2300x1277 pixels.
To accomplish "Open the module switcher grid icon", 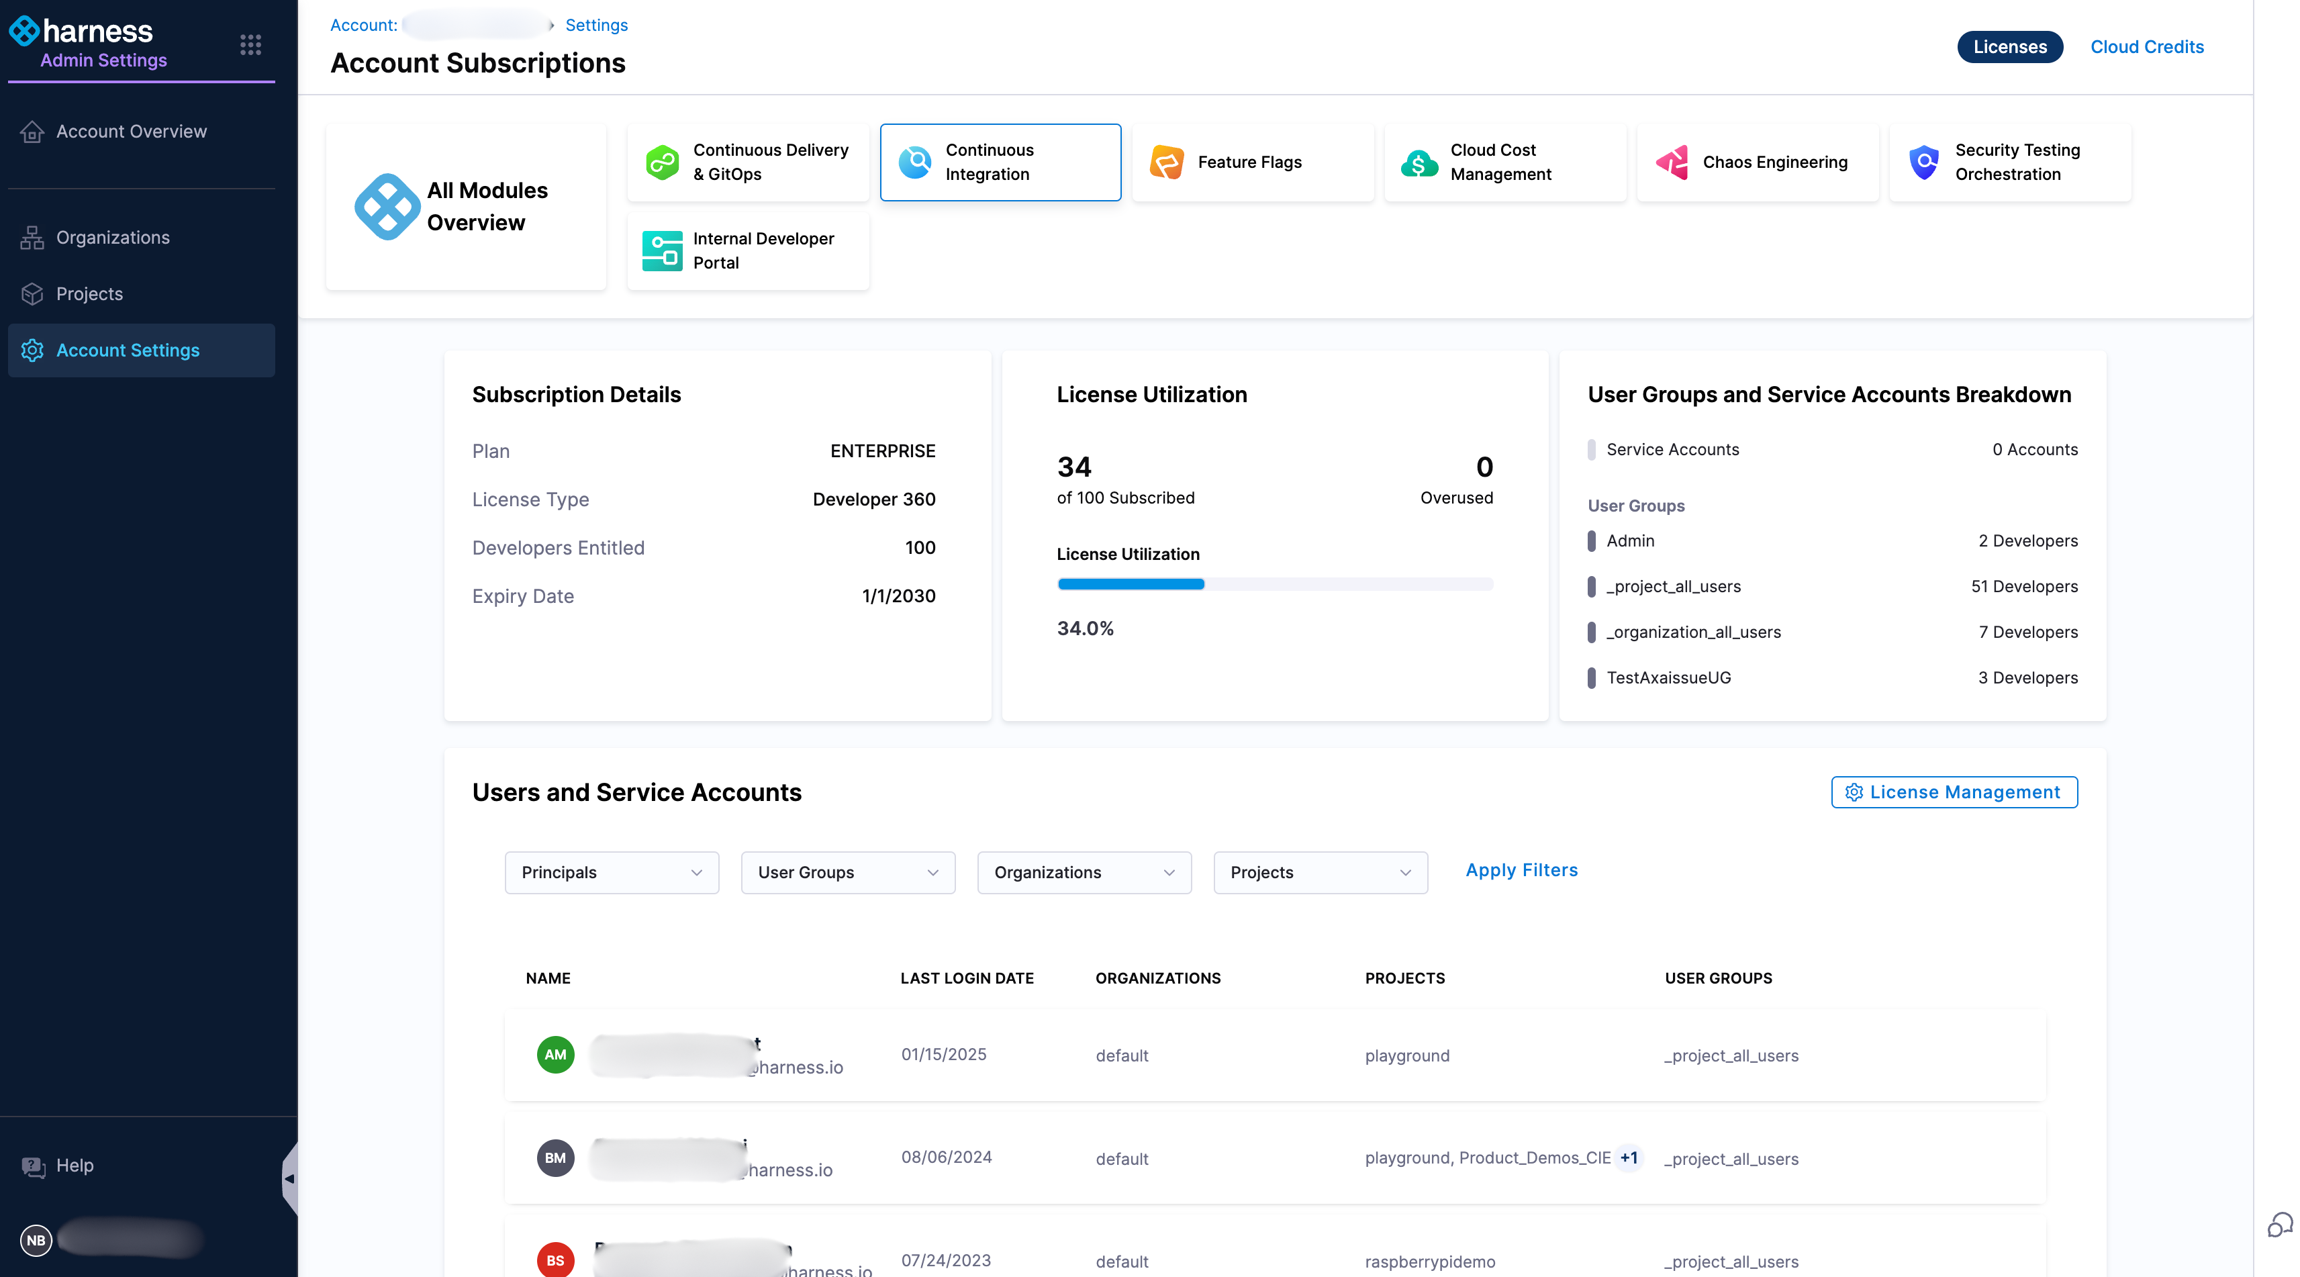I will pos(250,45).
